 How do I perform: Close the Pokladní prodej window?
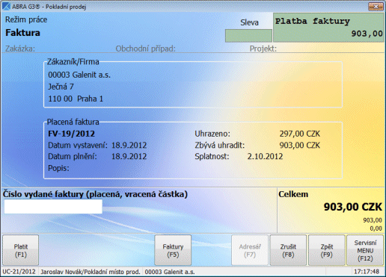tap(376, 6)
